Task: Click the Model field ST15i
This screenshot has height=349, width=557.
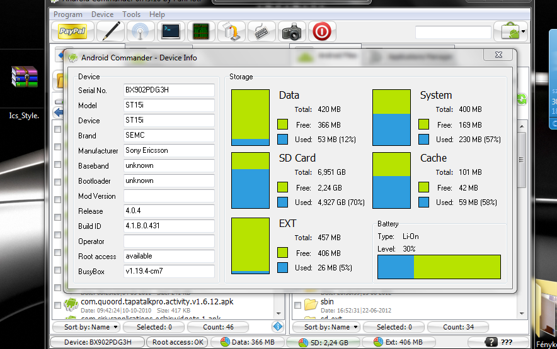Action: tap(169, 105)
